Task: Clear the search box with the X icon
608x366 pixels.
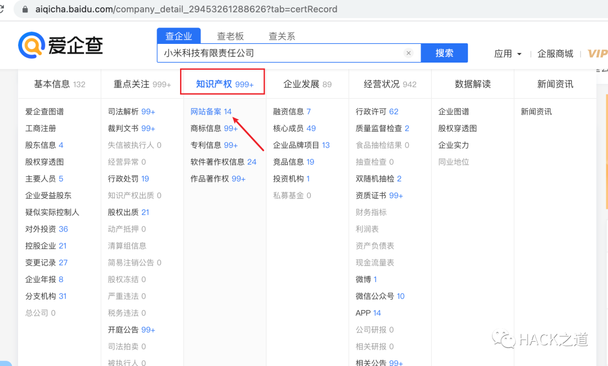Action: tap(408, 53)
